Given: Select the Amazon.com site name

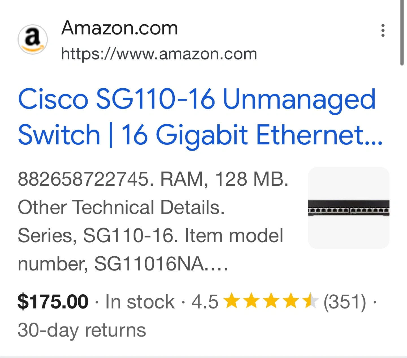Looking at the screenshot, I should (119, 28).
